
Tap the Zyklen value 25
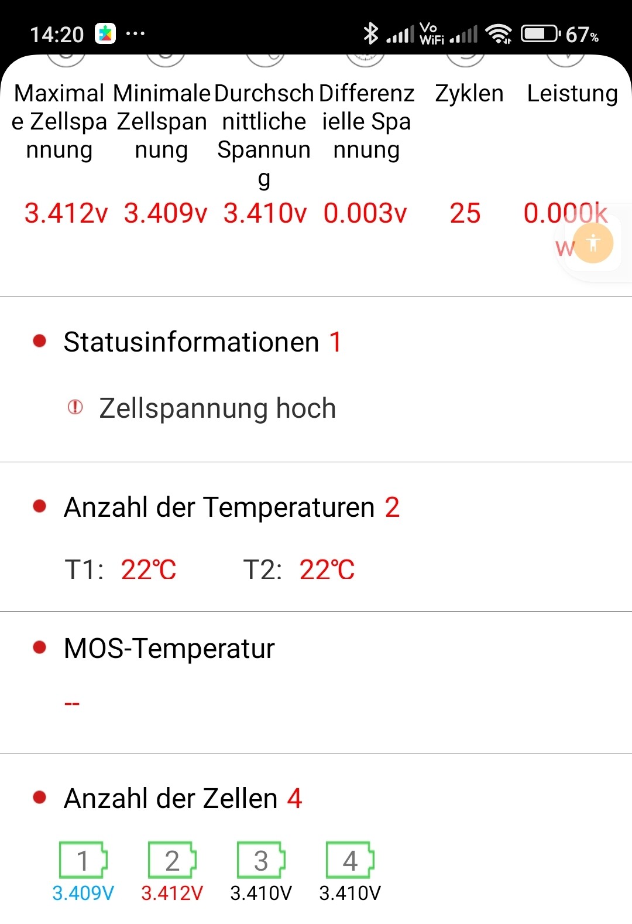coord(465,213)
